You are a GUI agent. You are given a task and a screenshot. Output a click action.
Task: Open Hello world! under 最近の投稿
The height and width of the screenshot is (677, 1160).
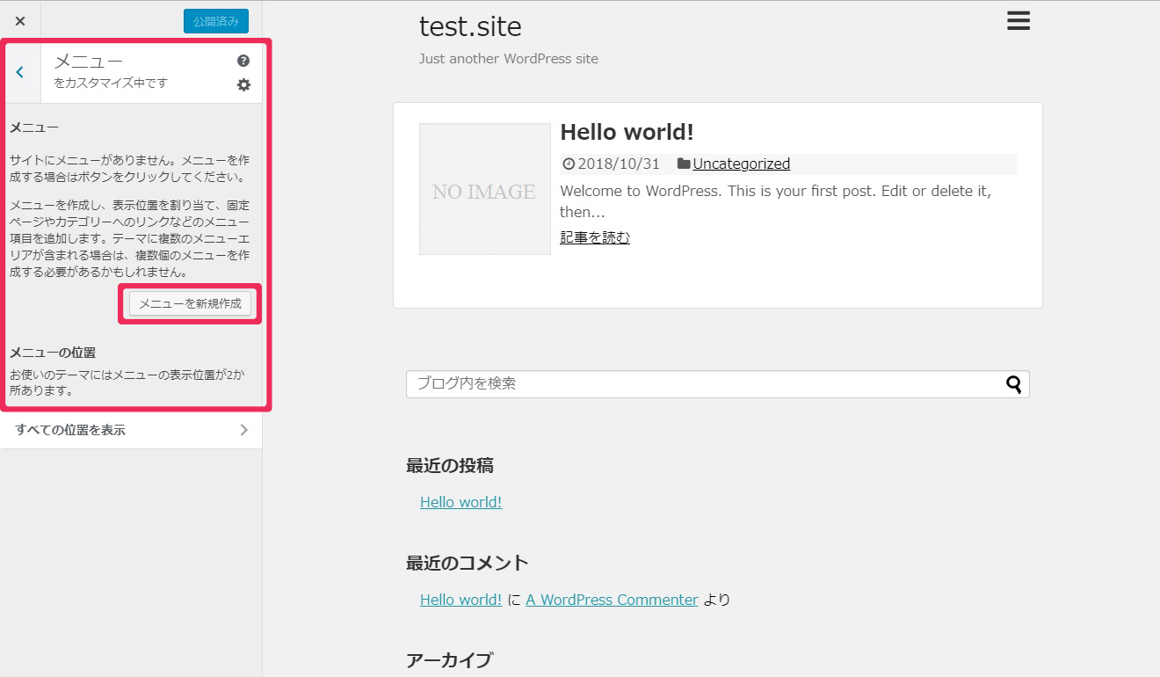click(460, 502)
